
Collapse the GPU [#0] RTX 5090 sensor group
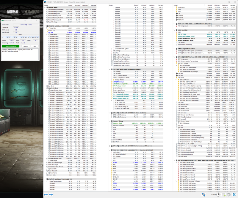click(x=175, y=57)
